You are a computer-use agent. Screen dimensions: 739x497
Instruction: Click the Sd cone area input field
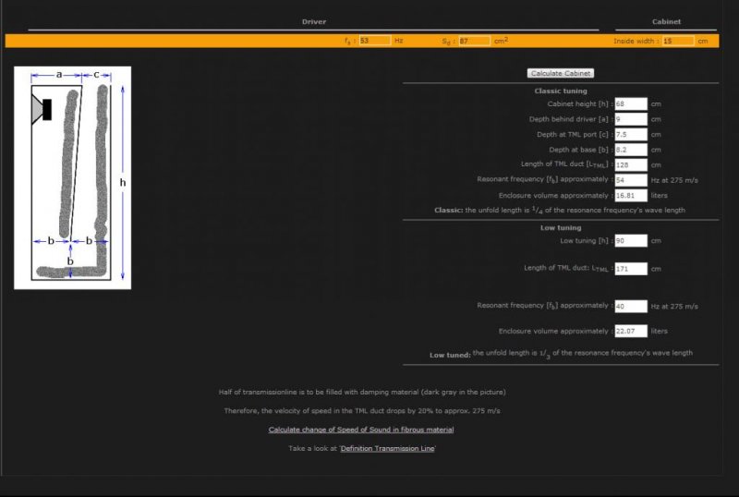pyautogui.click(x=474, y=41)
